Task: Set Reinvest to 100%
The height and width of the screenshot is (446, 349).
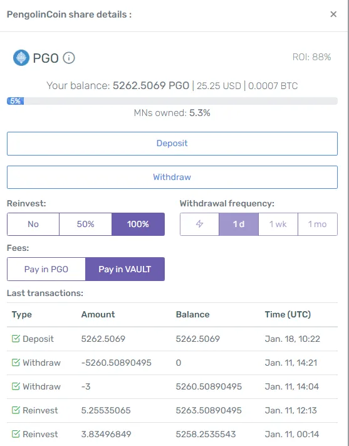Action: 138,224
